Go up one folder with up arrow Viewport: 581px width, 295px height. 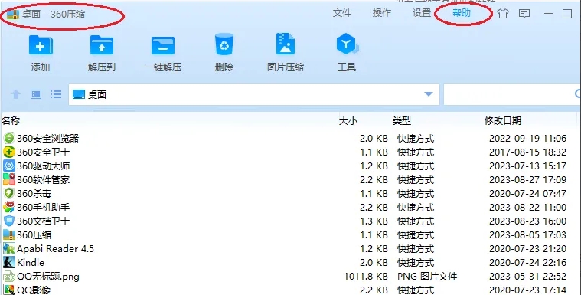16,94
